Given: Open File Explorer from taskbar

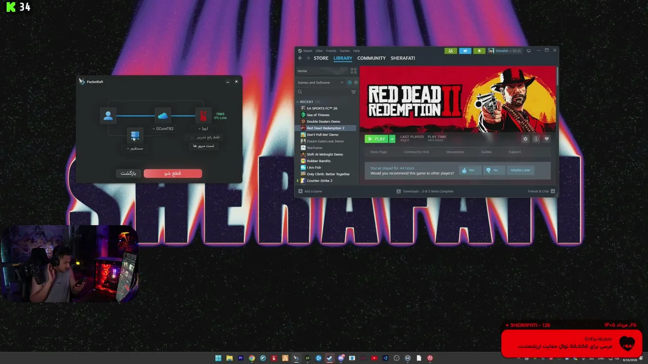Looking at the screenshot, I should tap(229, 358).
